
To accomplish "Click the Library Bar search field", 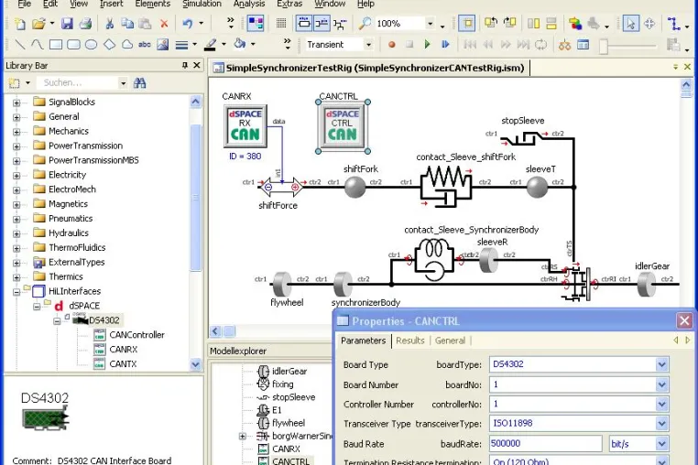I will click(80, 82).
